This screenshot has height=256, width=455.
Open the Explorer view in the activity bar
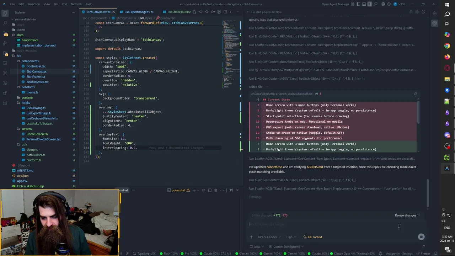pos(5,13)
